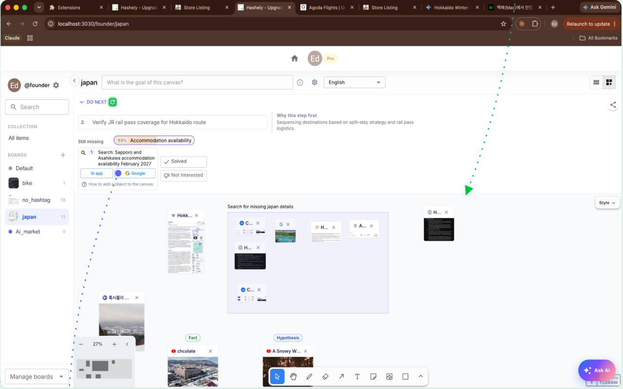Screen dimensions: 623x389
Task: Select the hand pan tool
Action: coord(293,376)
